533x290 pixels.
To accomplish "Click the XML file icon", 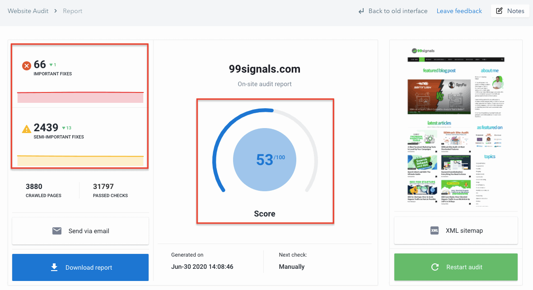I will point(435,230).
